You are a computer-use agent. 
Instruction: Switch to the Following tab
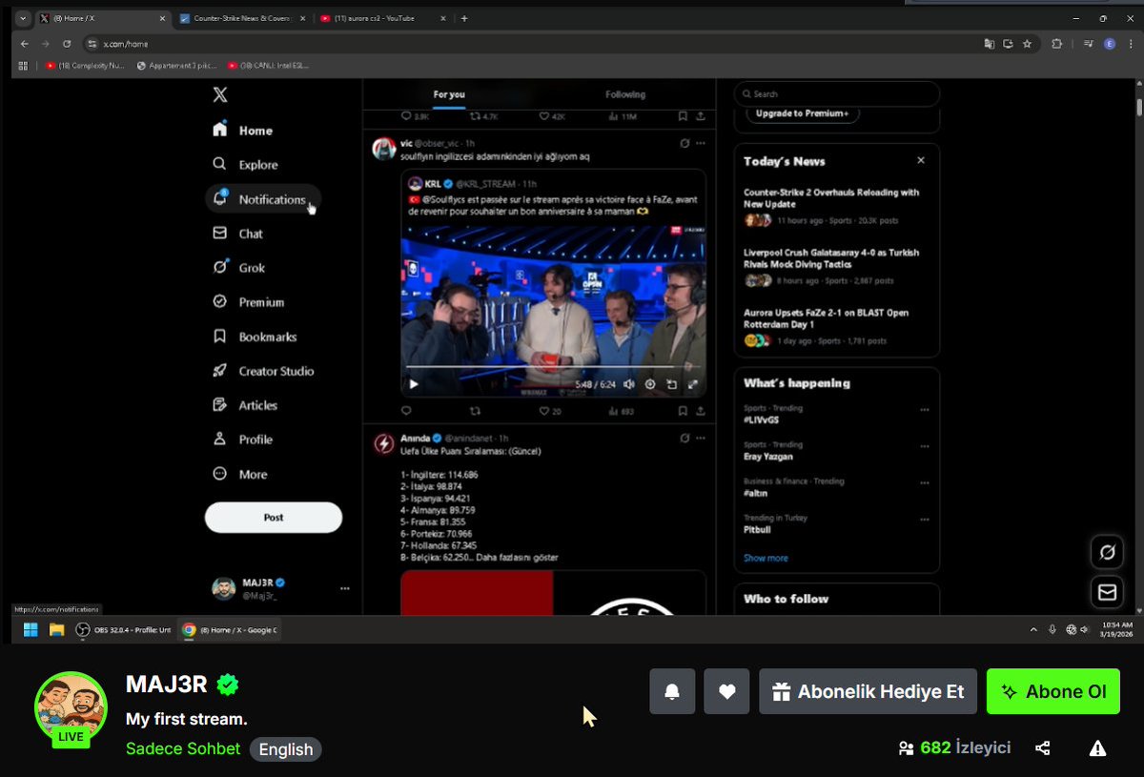[625, 94]
